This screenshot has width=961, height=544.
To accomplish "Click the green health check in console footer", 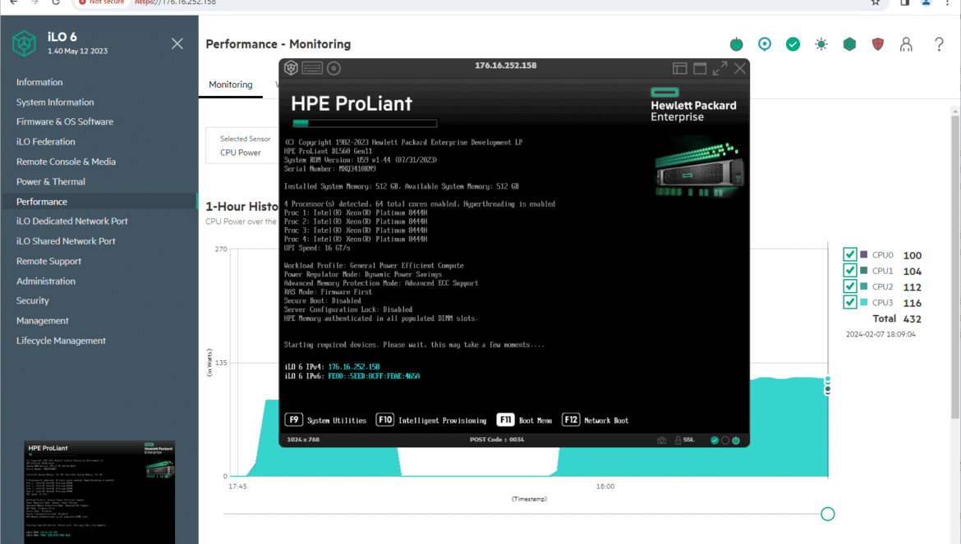I will tap(714, 440).
